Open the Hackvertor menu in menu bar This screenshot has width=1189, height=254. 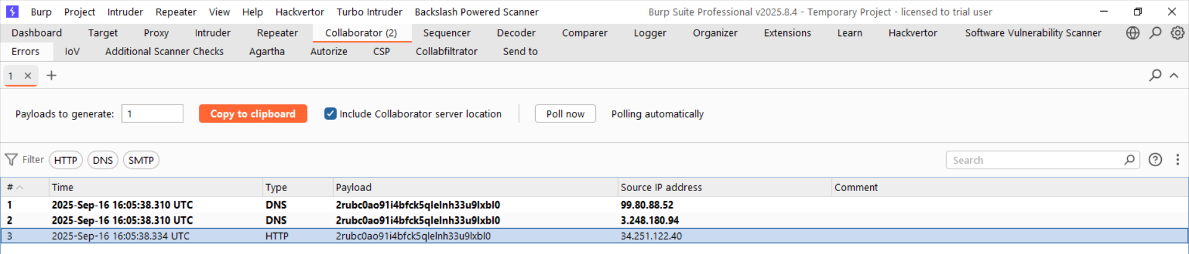pyautogui.click(x=300, y=12)
